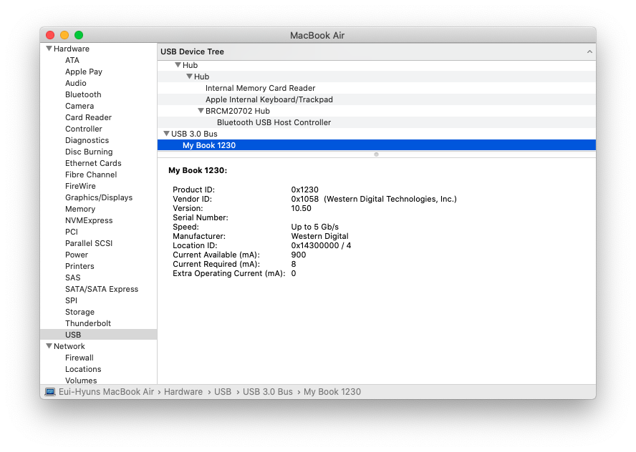The height and width of the screenshot is (452, 636).
Task: Select SAS in the sidebar
Action: click(73, 277)
